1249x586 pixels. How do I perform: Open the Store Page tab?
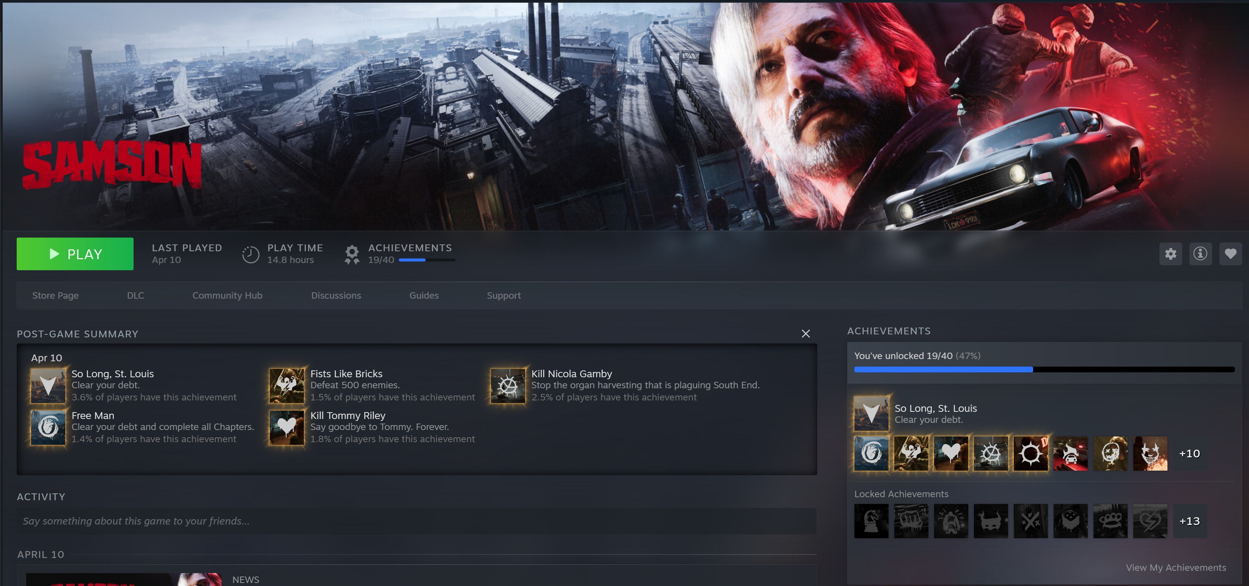point(55,295)
